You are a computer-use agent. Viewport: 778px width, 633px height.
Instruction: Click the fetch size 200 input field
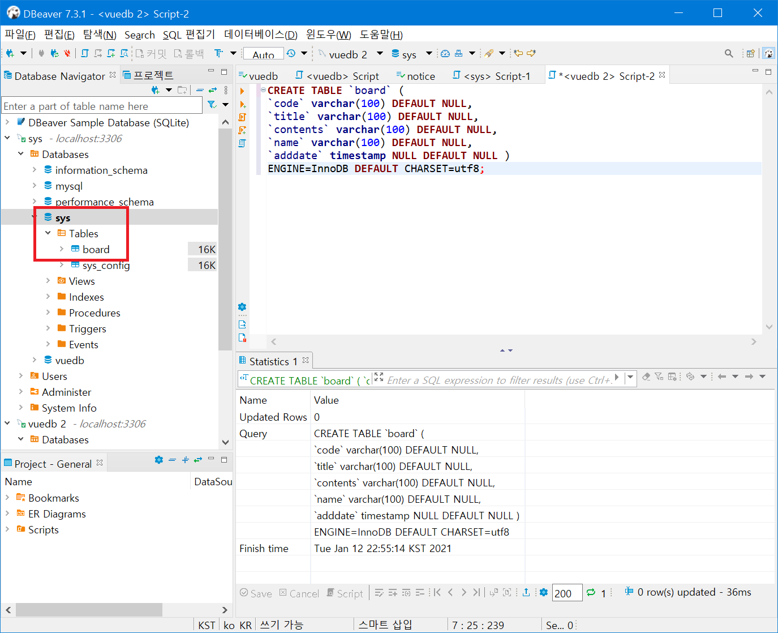coord(567,593)
